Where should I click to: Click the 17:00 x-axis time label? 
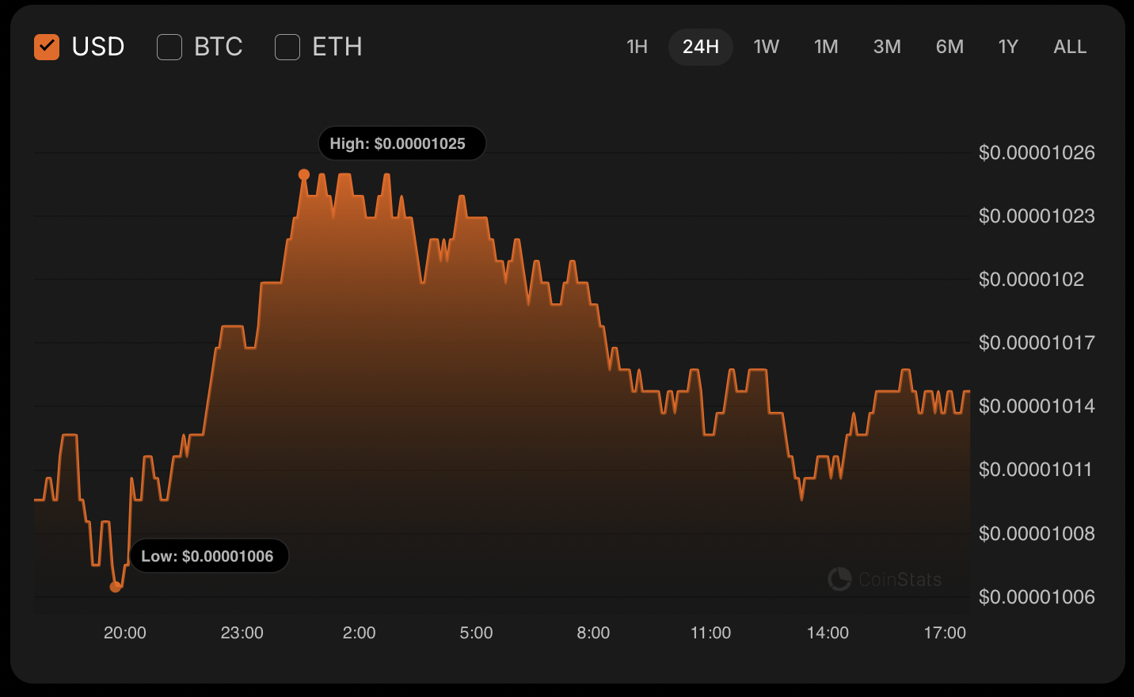(945, 633)
